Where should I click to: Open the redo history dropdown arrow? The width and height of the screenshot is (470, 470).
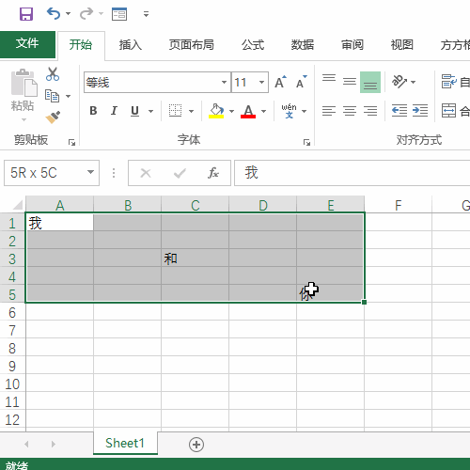[x=101, y=14]
